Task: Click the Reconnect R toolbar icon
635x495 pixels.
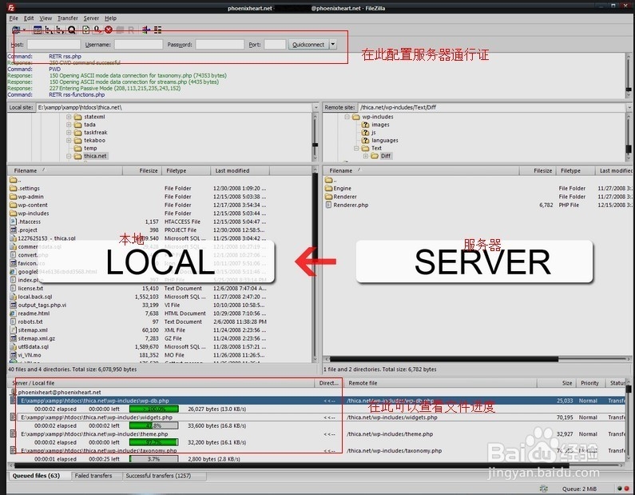Action: point(131,30)
